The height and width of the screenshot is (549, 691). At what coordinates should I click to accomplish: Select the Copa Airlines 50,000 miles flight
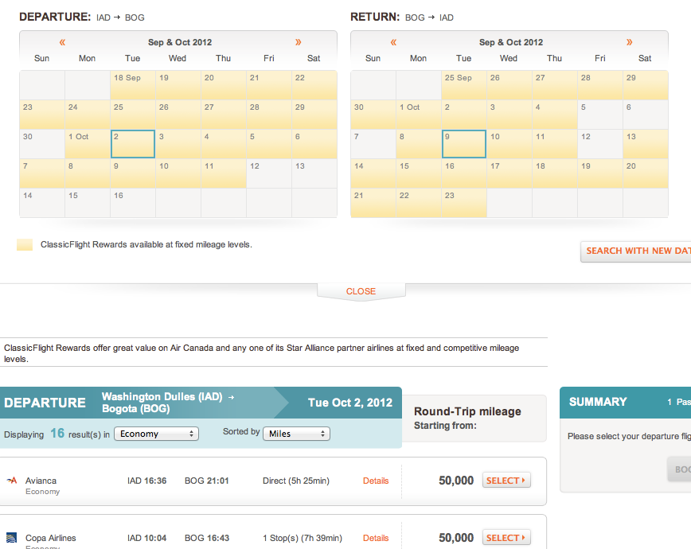506,538
